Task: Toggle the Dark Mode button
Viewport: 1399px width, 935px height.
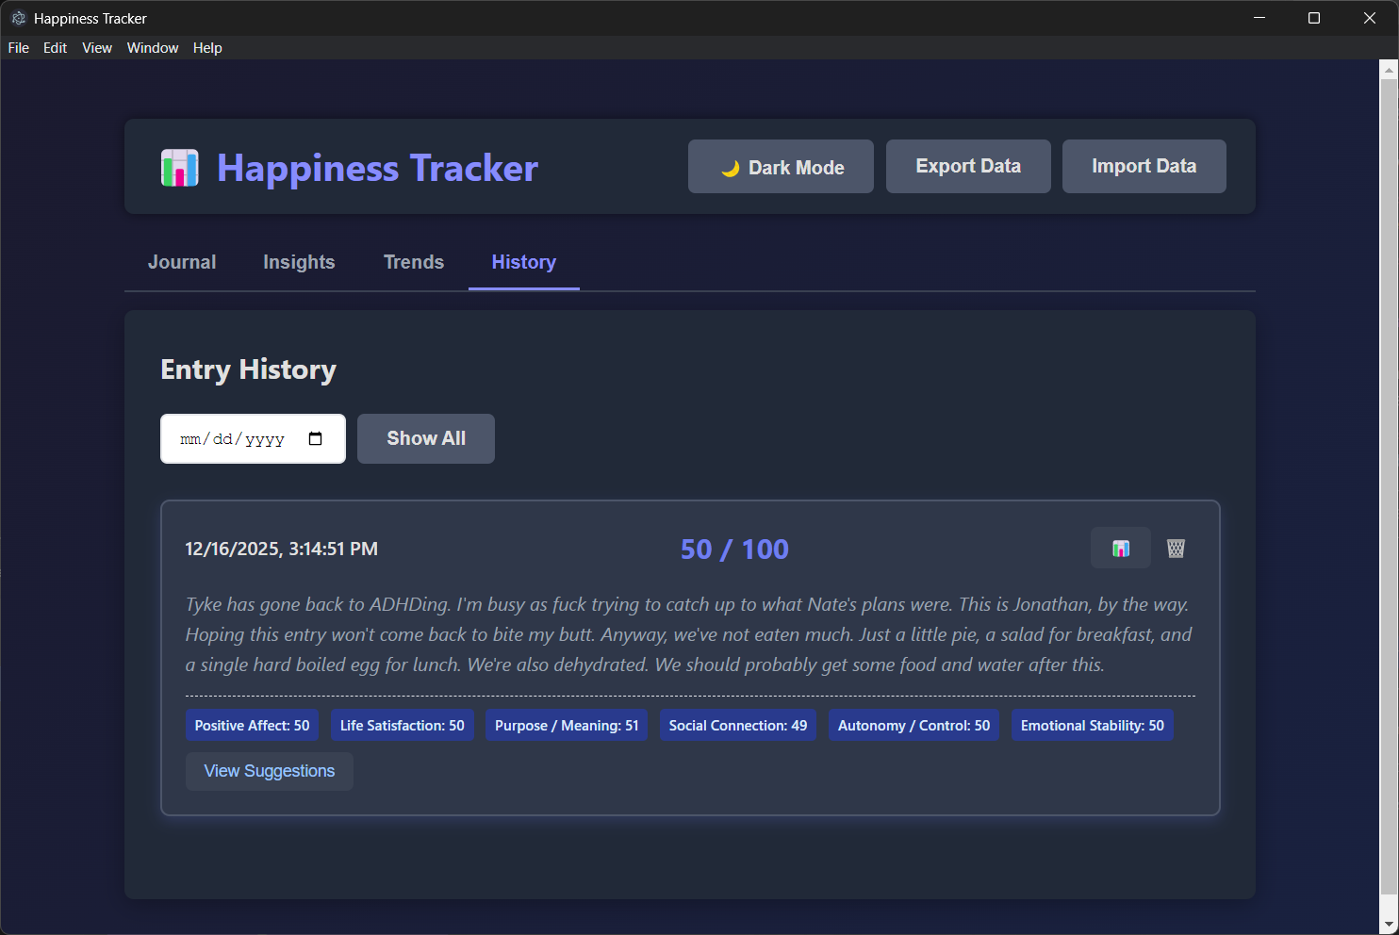Action: (x=781, y=167)
